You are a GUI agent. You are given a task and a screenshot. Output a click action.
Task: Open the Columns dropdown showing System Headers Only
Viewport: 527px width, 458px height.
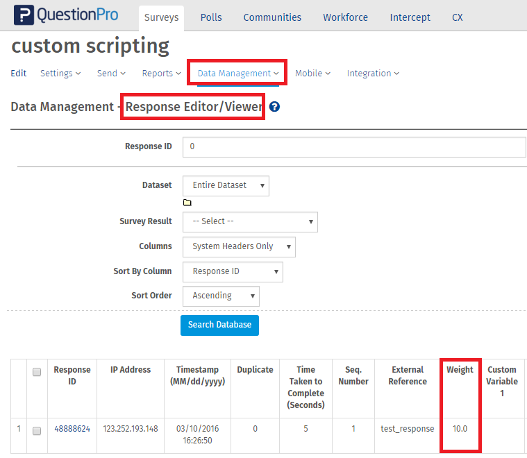(239, 246)
